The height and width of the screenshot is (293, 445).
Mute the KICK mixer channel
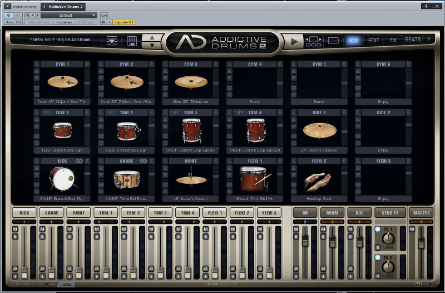(15, 229)
